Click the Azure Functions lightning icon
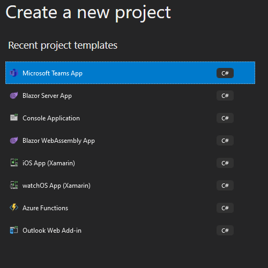 [14, 208]
